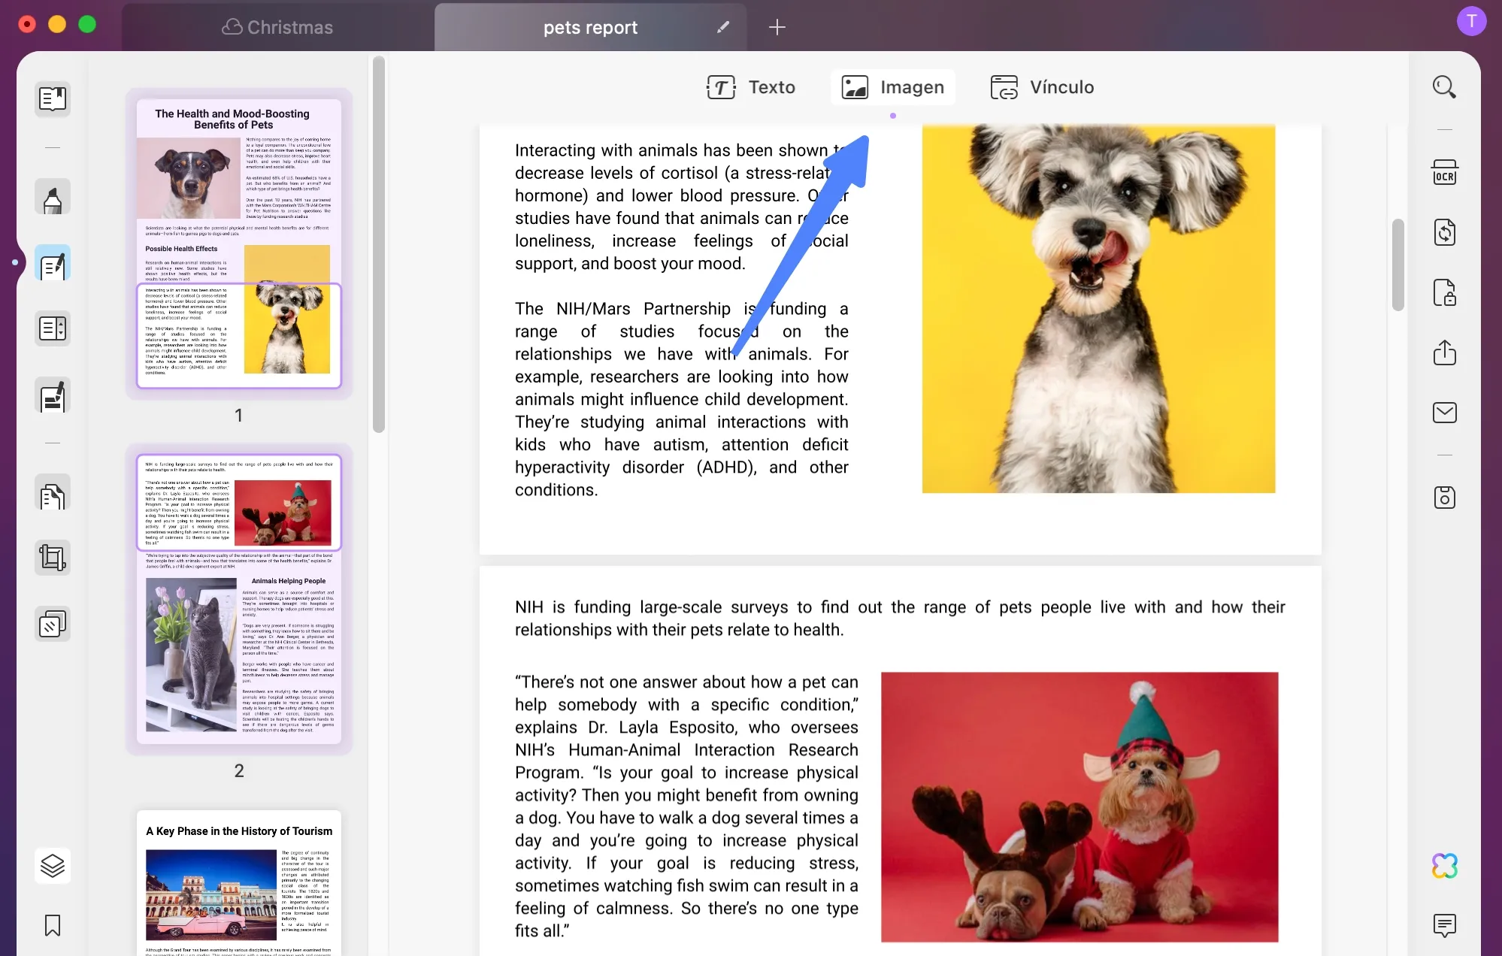This screenshot has width=1502, height=956.
Task: Click the search magnifier icon
Action: (x=1444, y=87)
